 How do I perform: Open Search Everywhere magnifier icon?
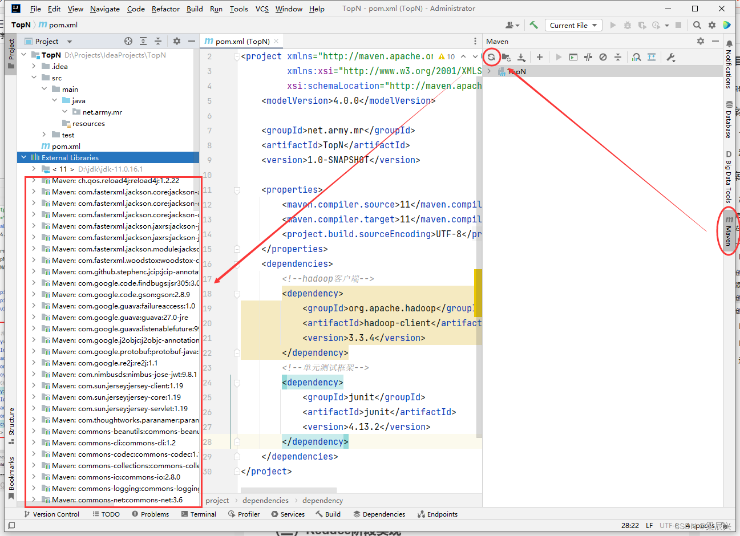(x=697, y=25)
